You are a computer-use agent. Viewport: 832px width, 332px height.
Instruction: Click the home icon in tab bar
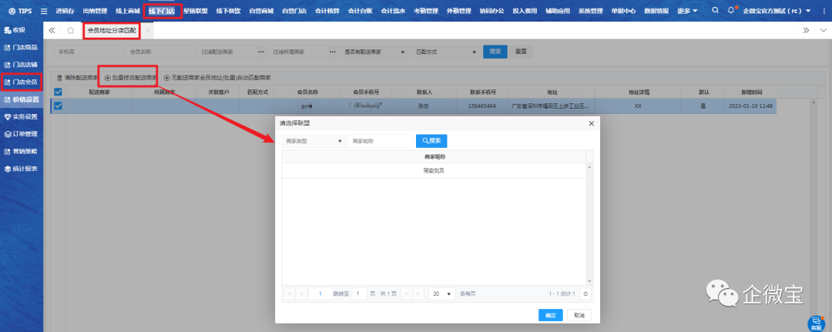(71, 31)
